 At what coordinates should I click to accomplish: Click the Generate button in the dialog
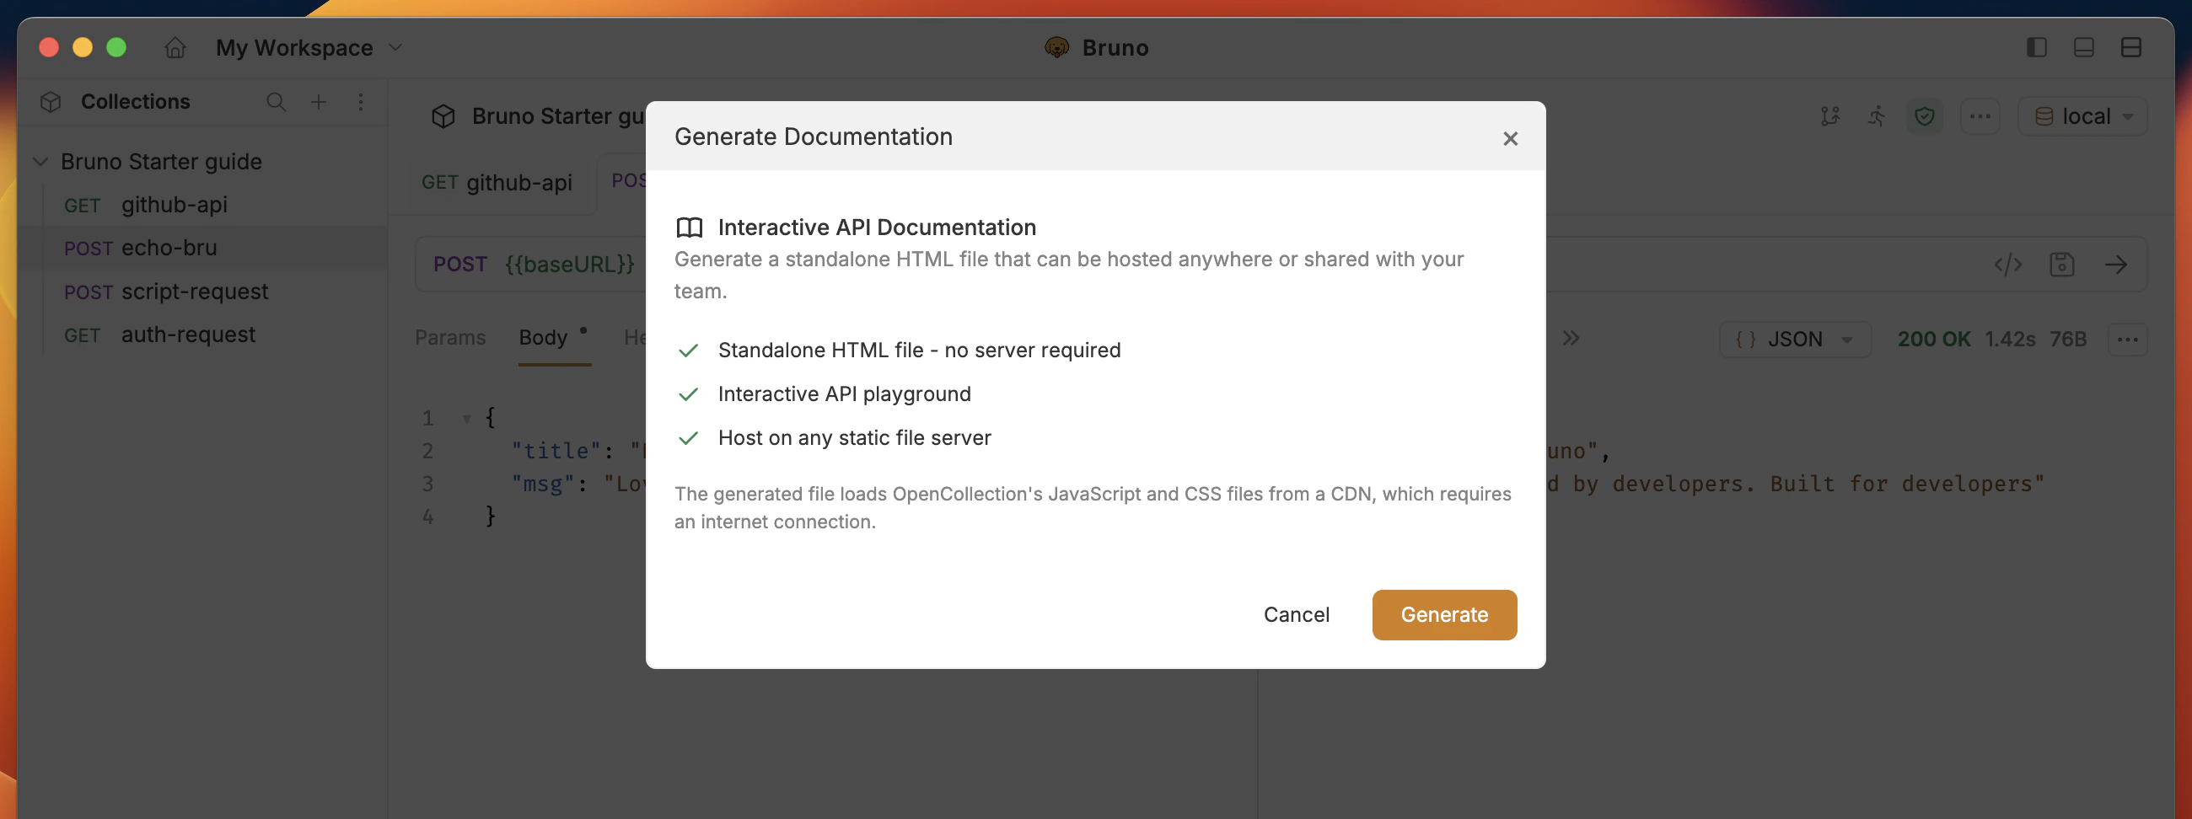point(1443,614)
